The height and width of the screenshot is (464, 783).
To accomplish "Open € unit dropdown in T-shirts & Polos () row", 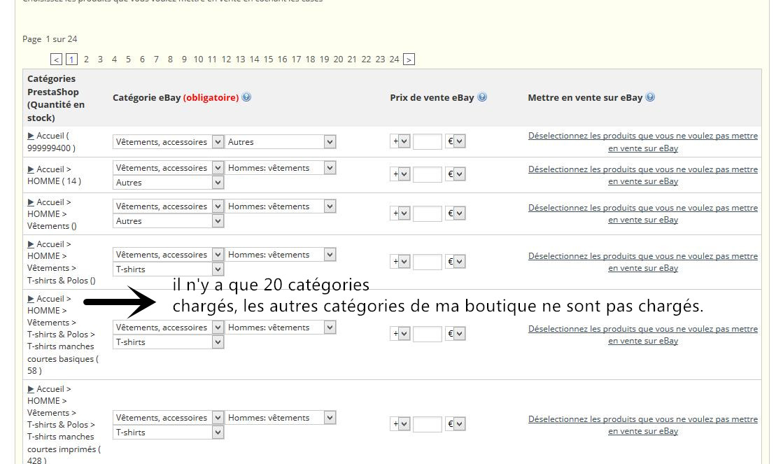I will click(456, 262).
